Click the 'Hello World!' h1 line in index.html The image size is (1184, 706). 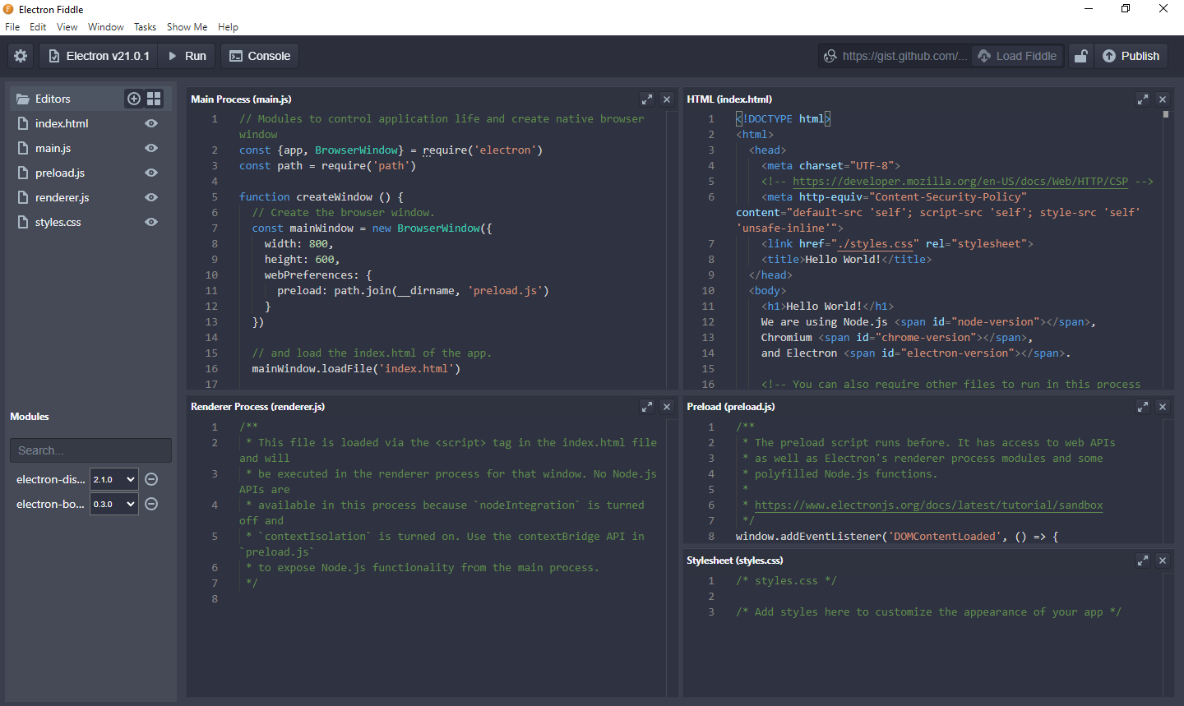(x=827, y=306)
